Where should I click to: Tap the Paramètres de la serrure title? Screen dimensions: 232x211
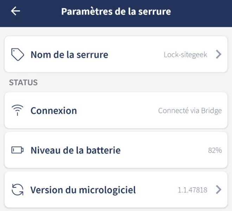click(116, 11)
